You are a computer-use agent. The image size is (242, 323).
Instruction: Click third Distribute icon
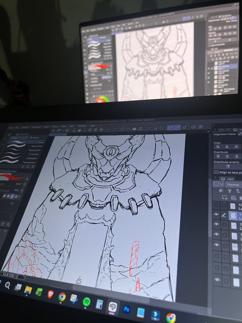pos(236,156)
